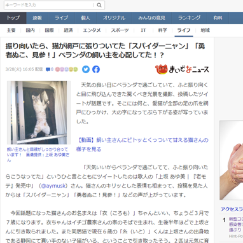This screenshot has width=243, height=243.
Task: Follow the 【動画】 cat video link
Action: point(142,144)
